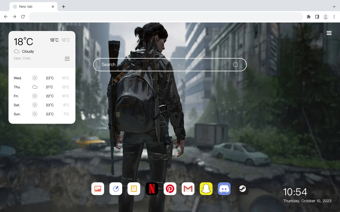This screenshot has width=340, height=212.
Task: Click the sun icon in the Sun. row
Action: click(35, 114)
